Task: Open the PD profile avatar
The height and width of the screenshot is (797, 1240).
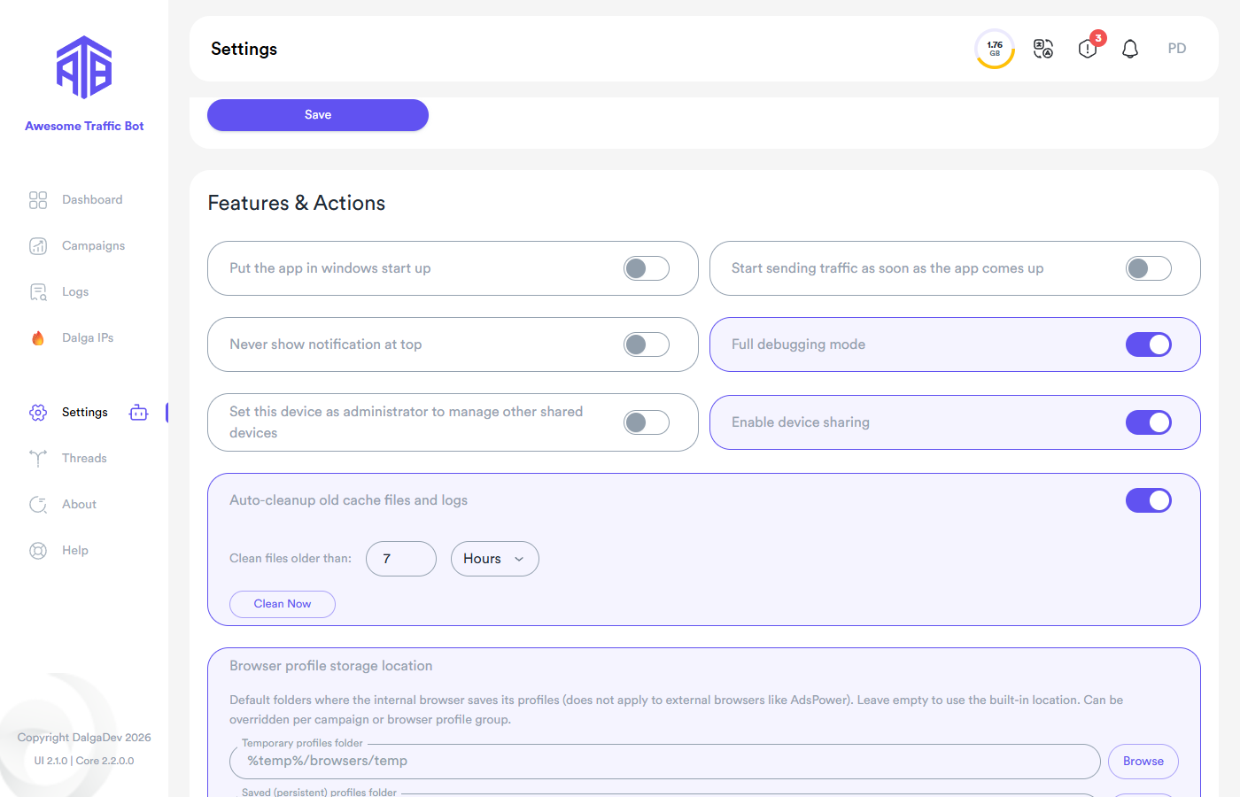Action: pos(1177,49)
